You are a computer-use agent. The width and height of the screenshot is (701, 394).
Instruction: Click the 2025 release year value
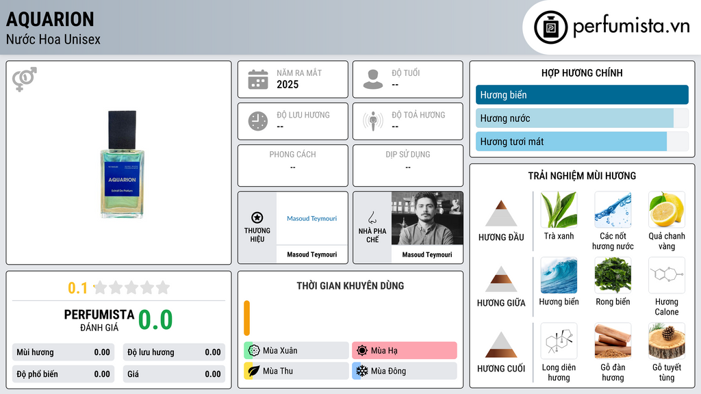coord(288,84)
